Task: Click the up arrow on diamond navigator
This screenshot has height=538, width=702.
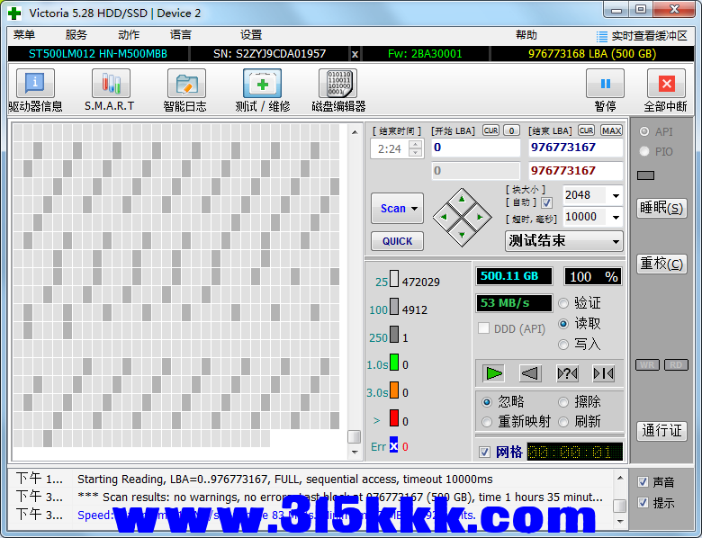Action: pos(462,199)
